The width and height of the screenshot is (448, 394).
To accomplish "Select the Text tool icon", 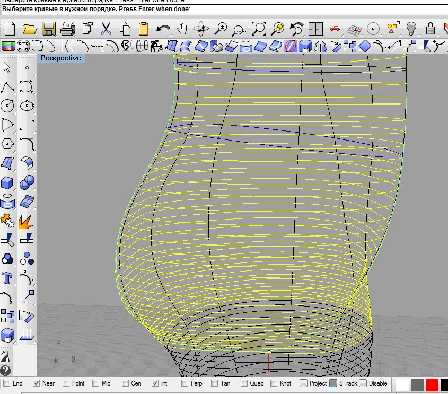I will pyautogui.click(x=7, y=277).
